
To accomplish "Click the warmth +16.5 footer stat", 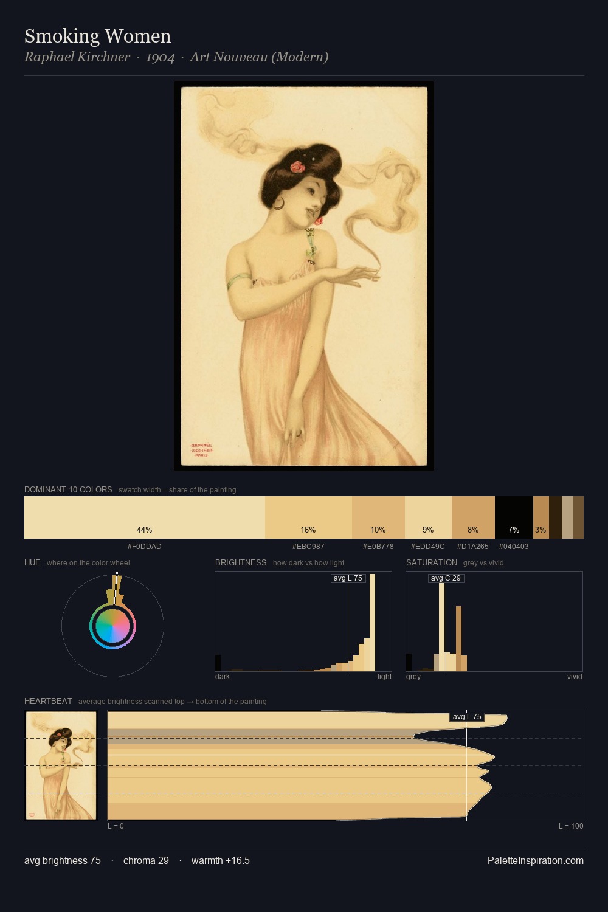I will [x=221, y=860].
